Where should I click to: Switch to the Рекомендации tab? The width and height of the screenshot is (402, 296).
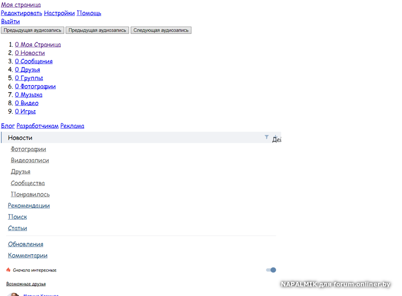tap(29, 205)
